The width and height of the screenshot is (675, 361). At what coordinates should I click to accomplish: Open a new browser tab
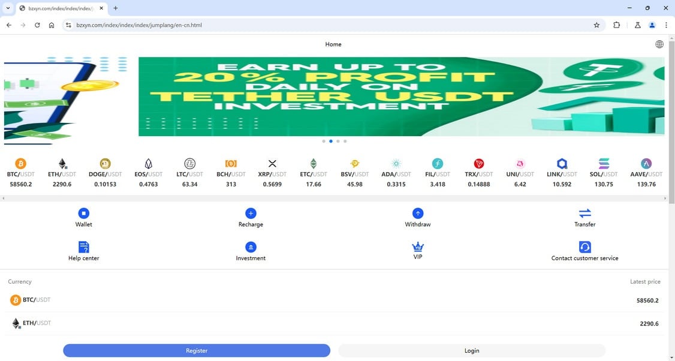pos(115,8)
